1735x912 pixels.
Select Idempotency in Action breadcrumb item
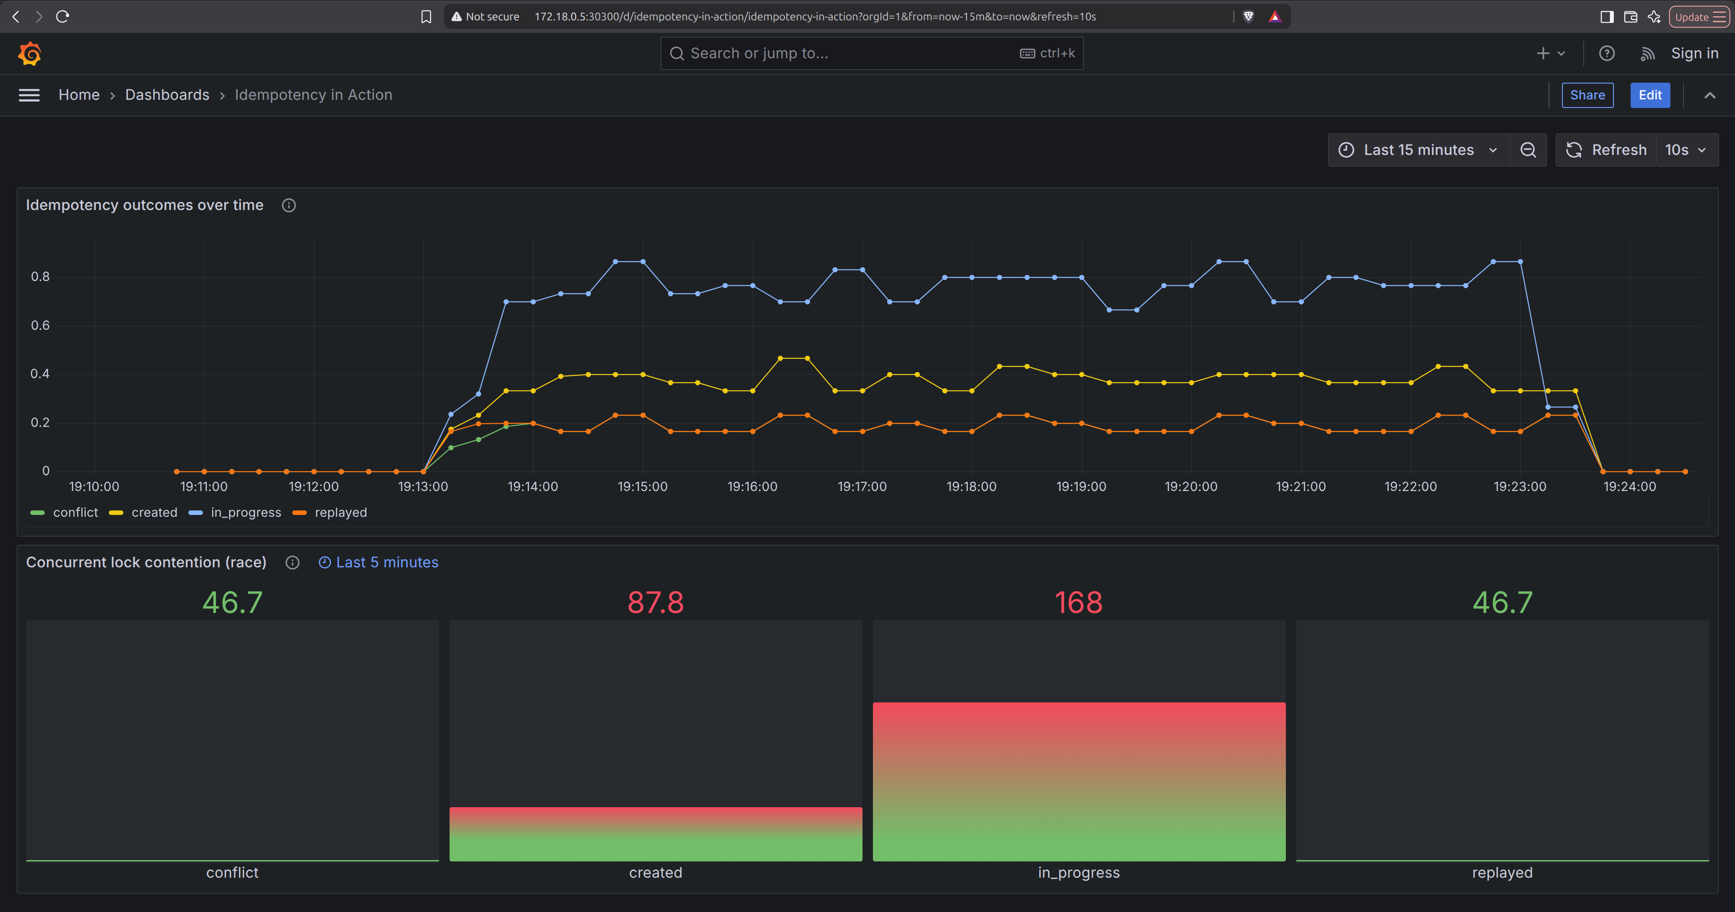coord(313,95)
